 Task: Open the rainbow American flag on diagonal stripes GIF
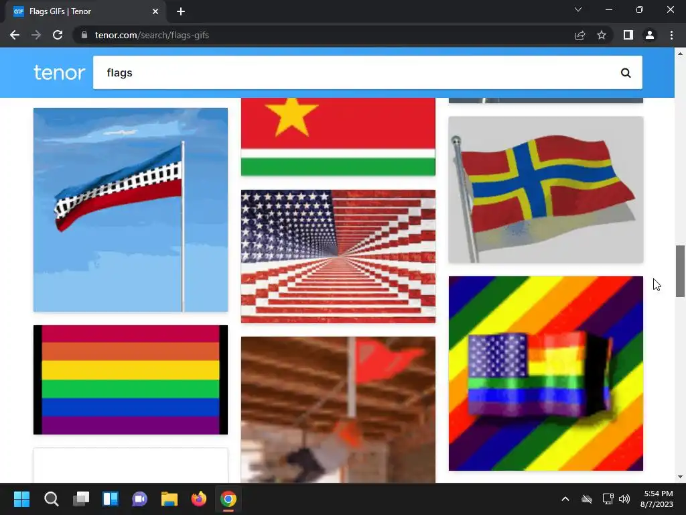point(545,373)
